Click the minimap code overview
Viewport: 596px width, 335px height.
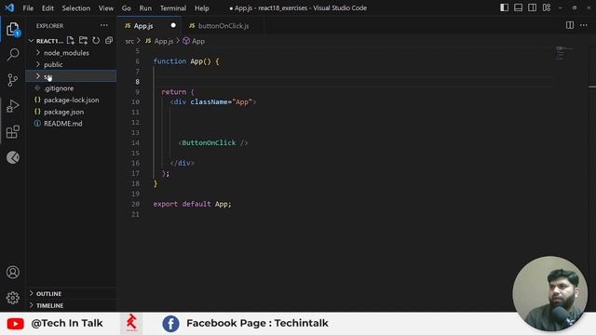[x=564, y=53]
